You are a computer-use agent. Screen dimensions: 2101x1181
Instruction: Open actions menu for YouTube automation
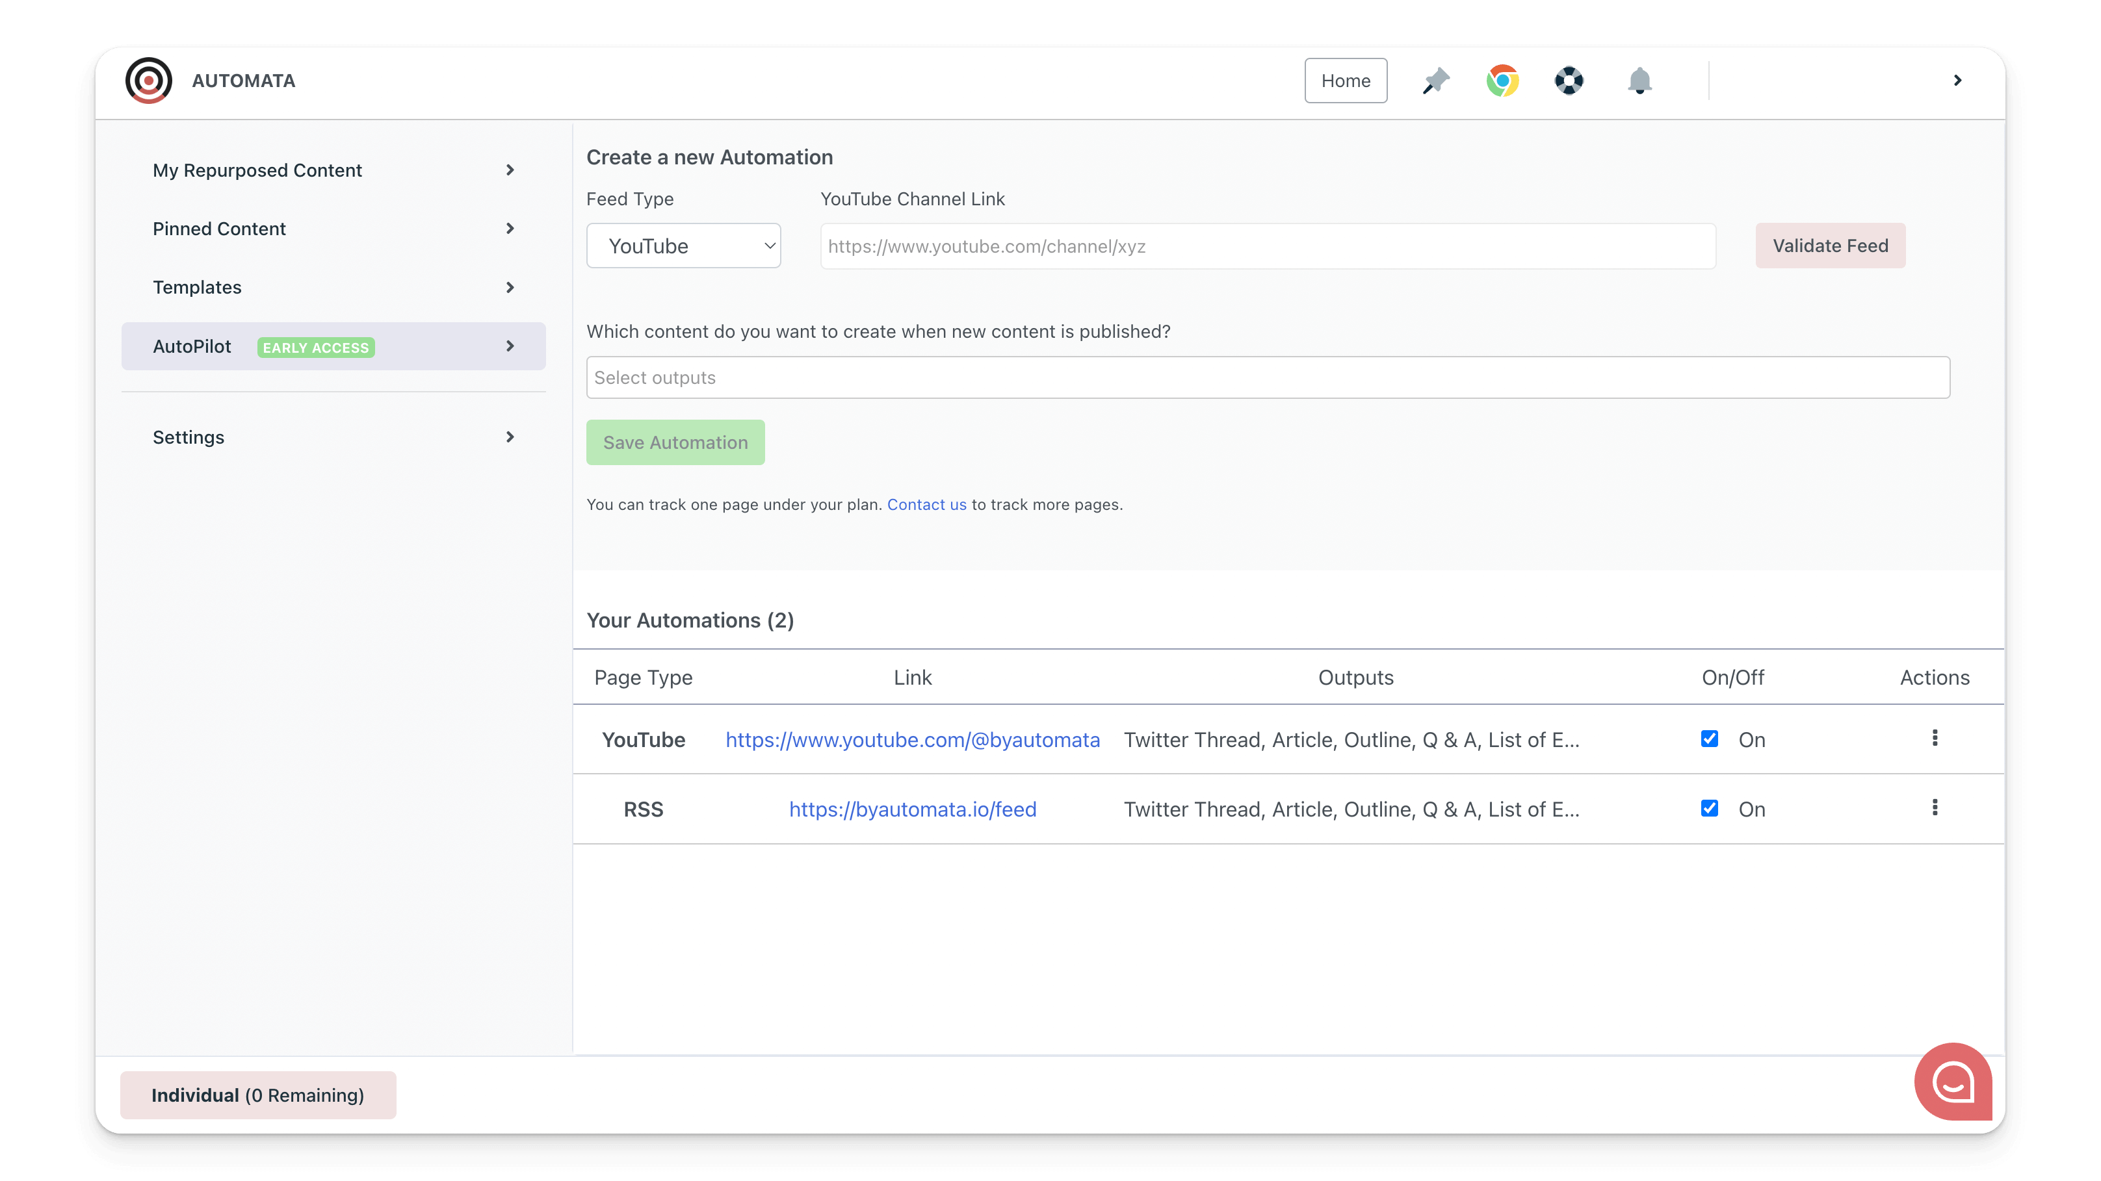pyautogui.click(x=1935, y=739)
